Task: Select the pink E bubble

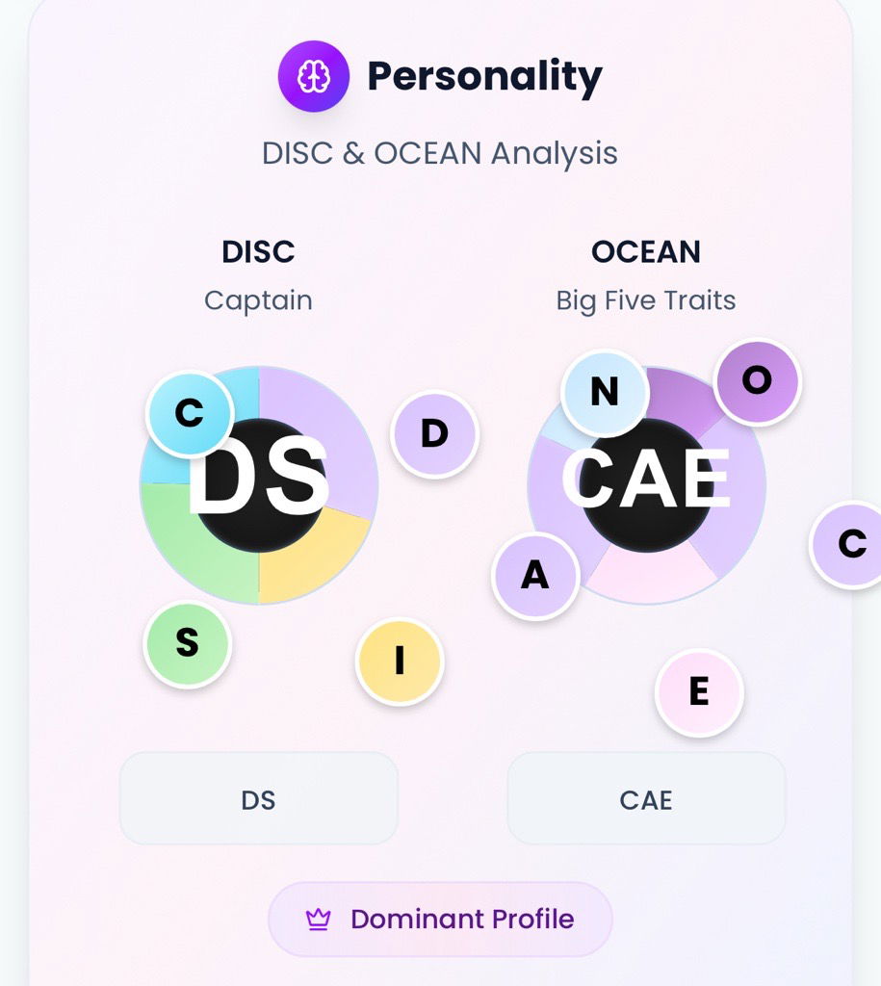Action: 699,691
